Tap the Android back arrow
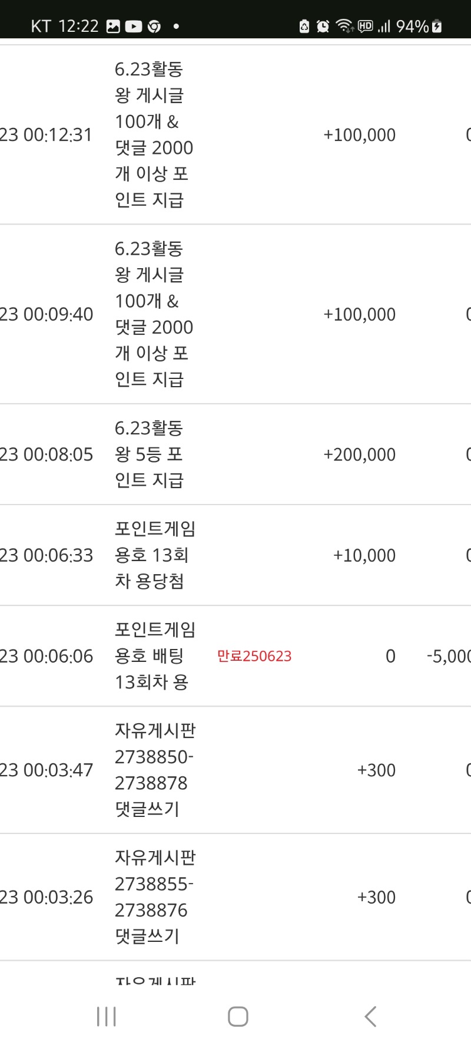The width and height of the screenshot is (471, 1048). [x=370, y=1016]
